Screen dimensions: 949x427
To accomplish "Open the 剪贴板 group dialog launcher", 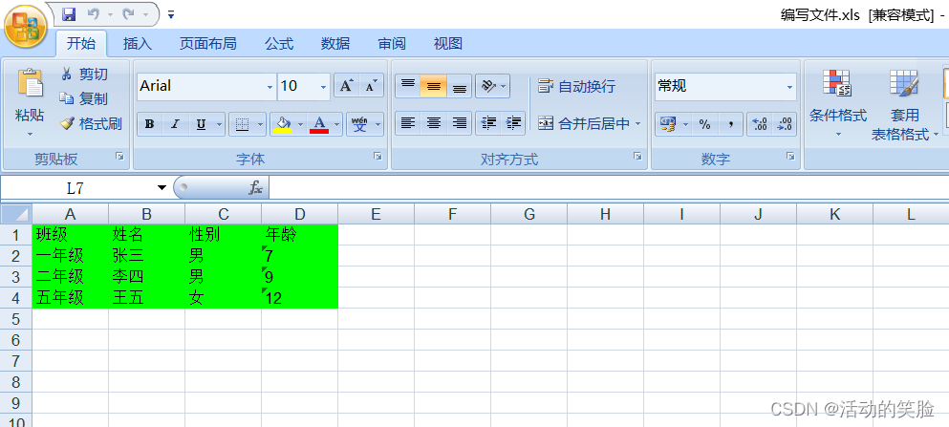I will [119, 157].
